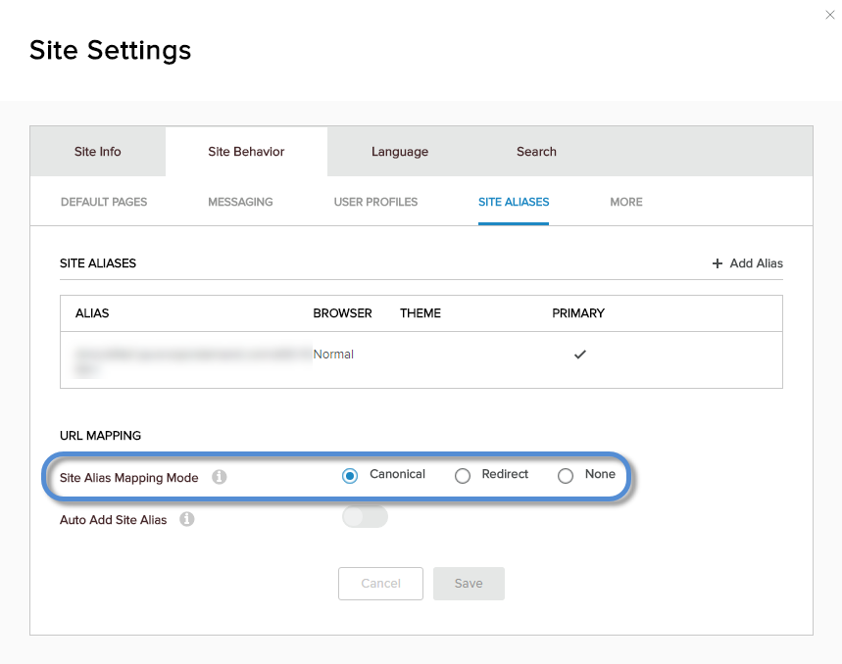
Task: Open the Language tab
Action: coord(399,151)
